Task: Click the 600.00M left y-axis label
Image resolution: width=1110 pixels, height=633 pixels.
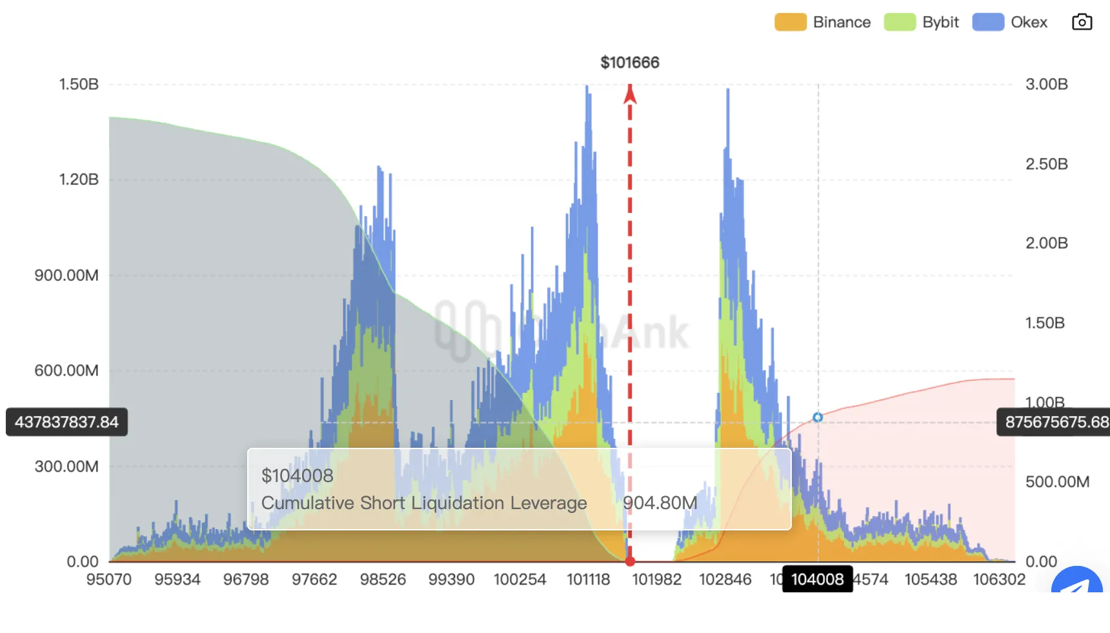Action: (66, 370)
